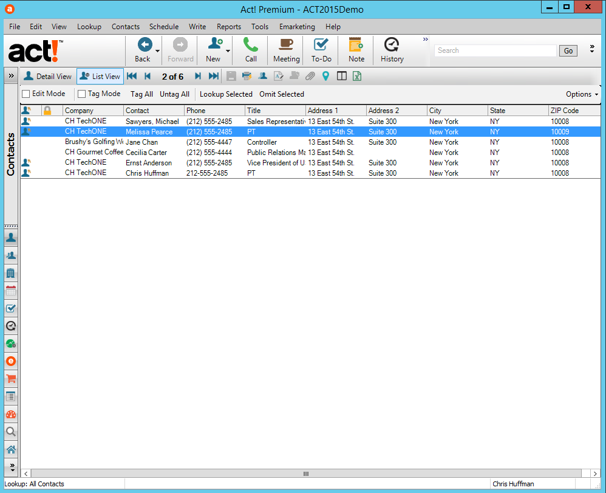Viewport: 606px width, 493px height.
Task: Go to next record icon
Action: [x=197, y=76]
